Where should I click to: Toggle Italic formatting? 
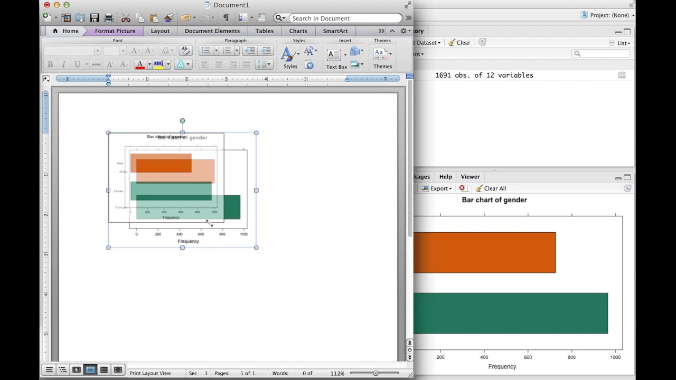[63, 64]
